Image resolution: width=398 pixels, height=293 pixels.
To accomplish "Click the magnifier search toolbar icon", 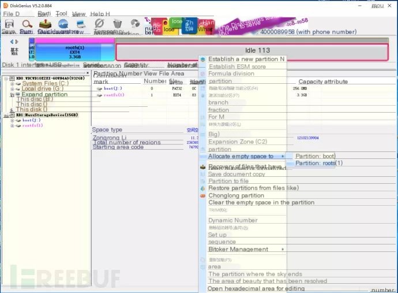I will 27,24.
